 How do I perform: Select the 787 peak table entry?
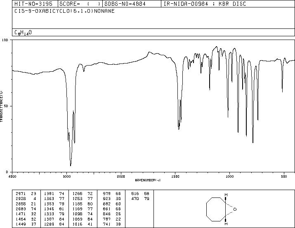point(112,219)
